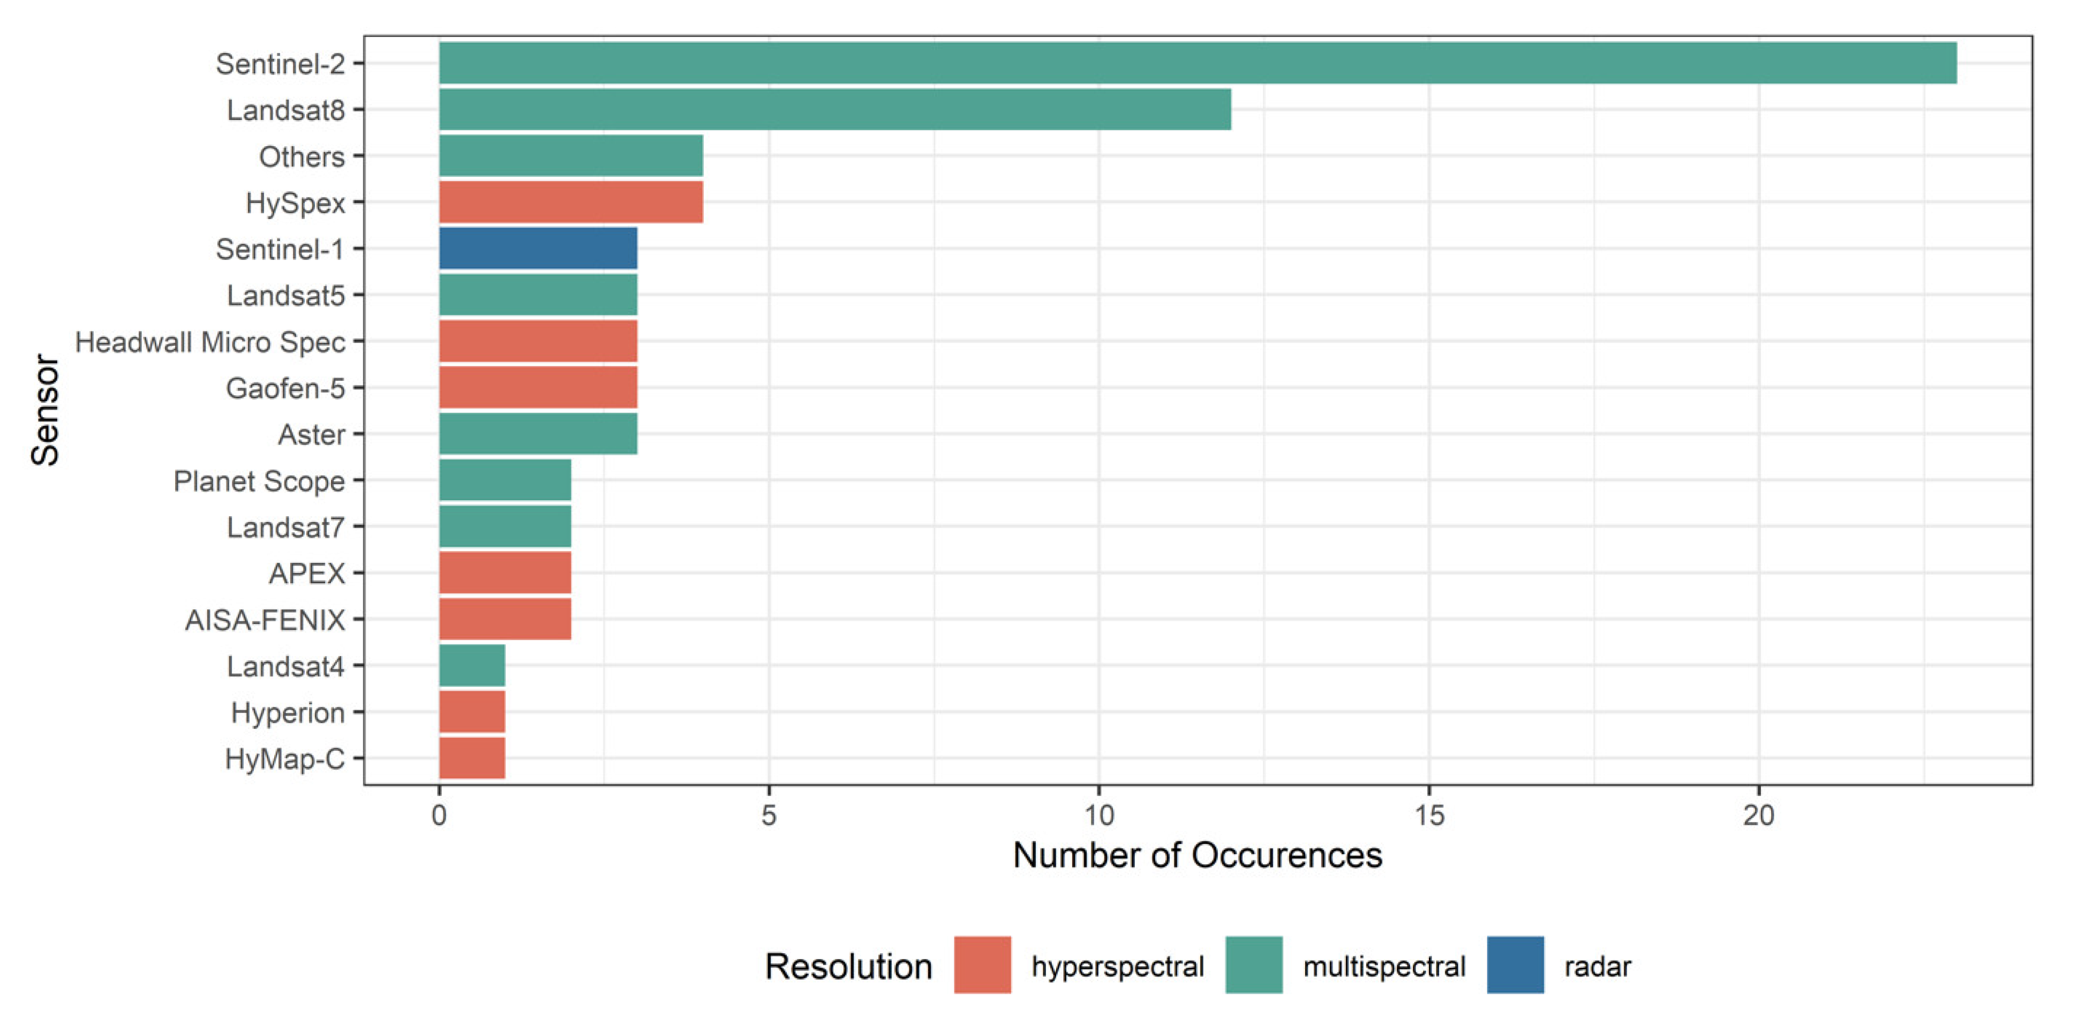Click the multispectral green legend swatch
This screenshot has width=2078, height=1017.
tap(1254, 965)
